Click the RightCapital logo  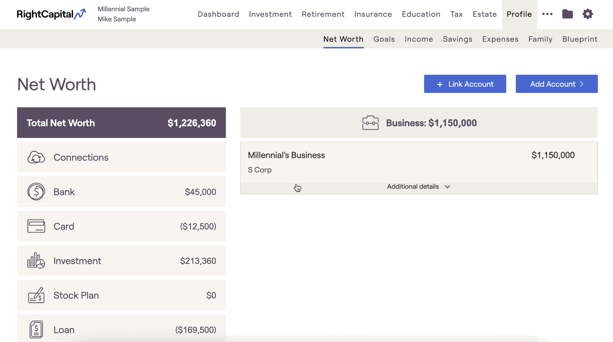pos(51,14)
